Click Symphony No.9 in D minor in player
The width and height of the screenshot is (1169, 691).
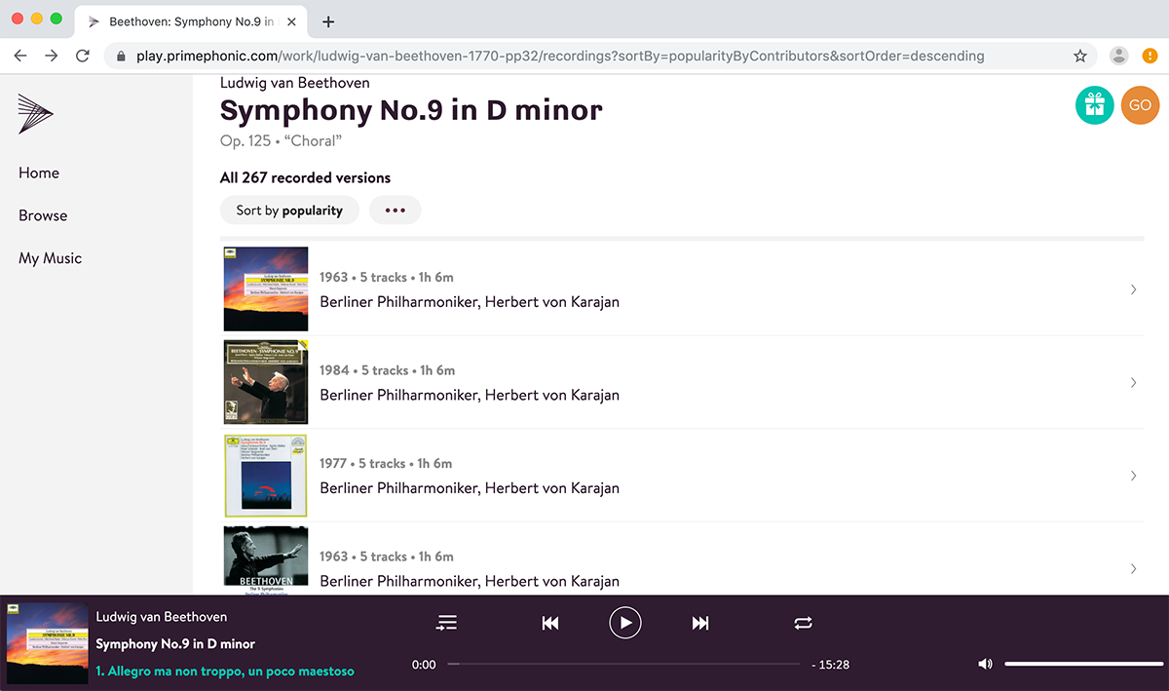pyautogui.click(x=175, y=644)
